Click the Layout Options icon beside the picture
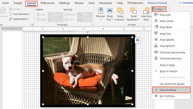The width and height of the screenshot is (193, 109). [137, 40]
